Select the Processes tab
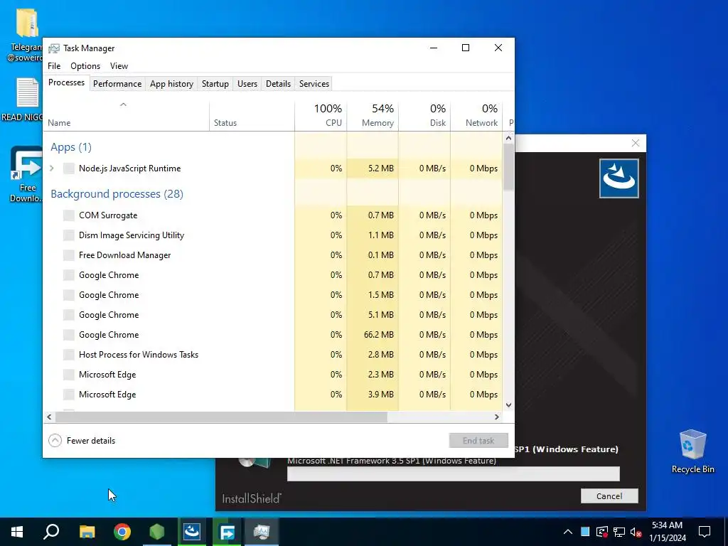The width and height of the screenshot is (728, 546). [66, 82]
